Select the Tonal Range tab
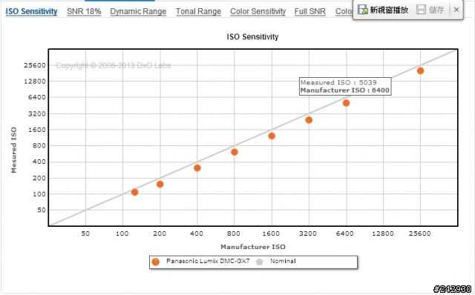Image resolution: width=475 pixels, height=295 pixels. pyautogui.click(x=198, y=12)
